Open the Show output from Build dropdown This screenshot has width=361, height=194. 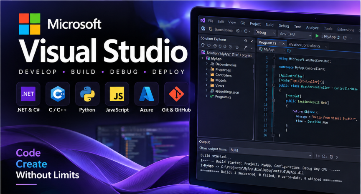(271, 152)
